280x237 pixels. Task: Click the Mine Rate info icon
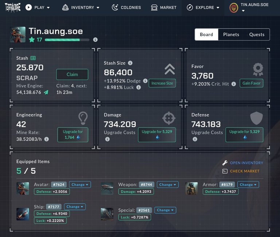(46, 139)
